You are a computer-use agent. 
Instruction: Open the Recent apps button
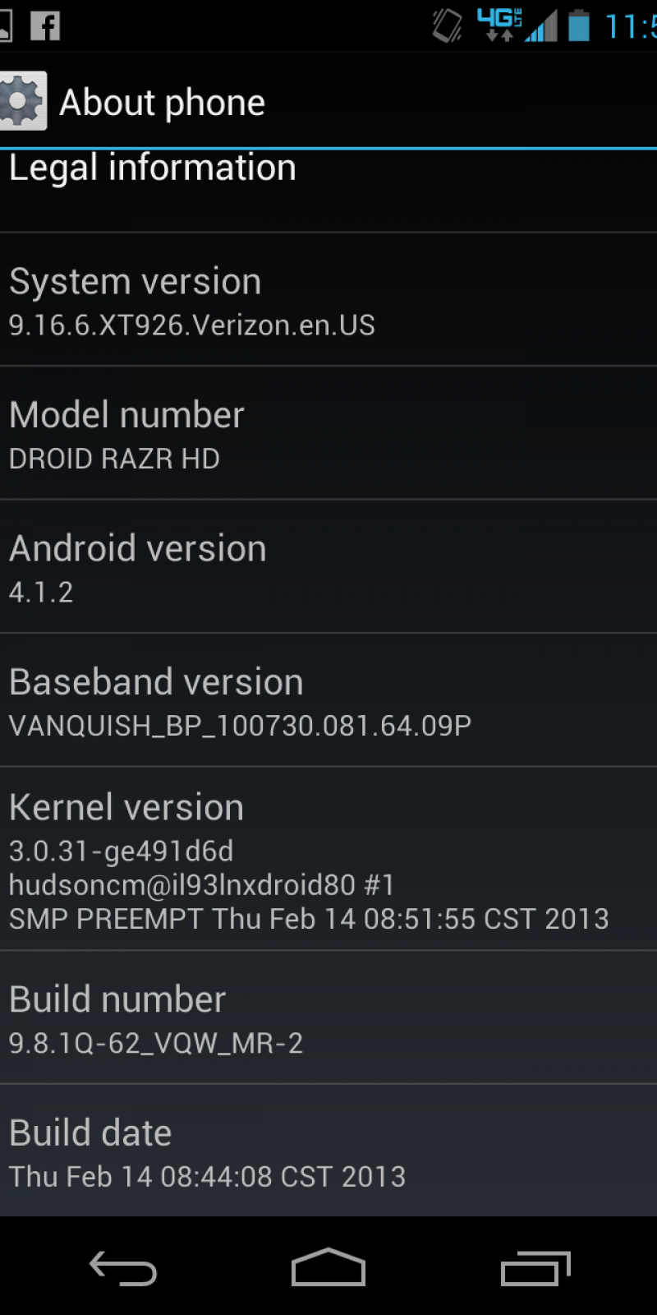coord(535,1268)
